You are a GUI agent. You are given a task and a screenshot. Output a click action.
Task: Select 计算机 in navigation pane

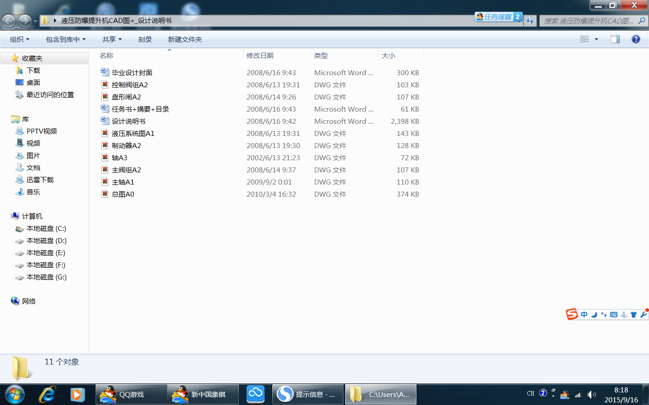pyautogui.click(x=32, y=216)
